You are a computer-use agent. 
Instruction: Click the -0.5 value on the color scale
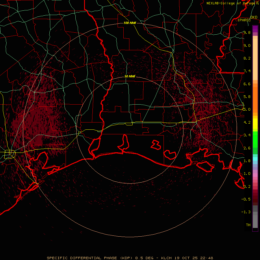pos(246,199)
